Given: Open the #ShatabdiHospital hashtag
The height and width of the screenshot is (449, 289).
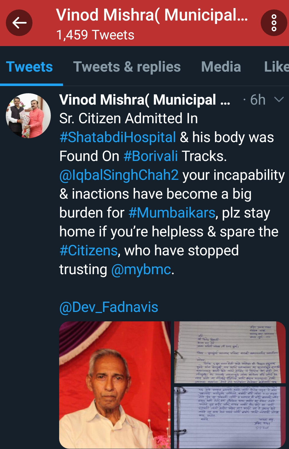Looking at the screenshot, I should pos(118,137).
